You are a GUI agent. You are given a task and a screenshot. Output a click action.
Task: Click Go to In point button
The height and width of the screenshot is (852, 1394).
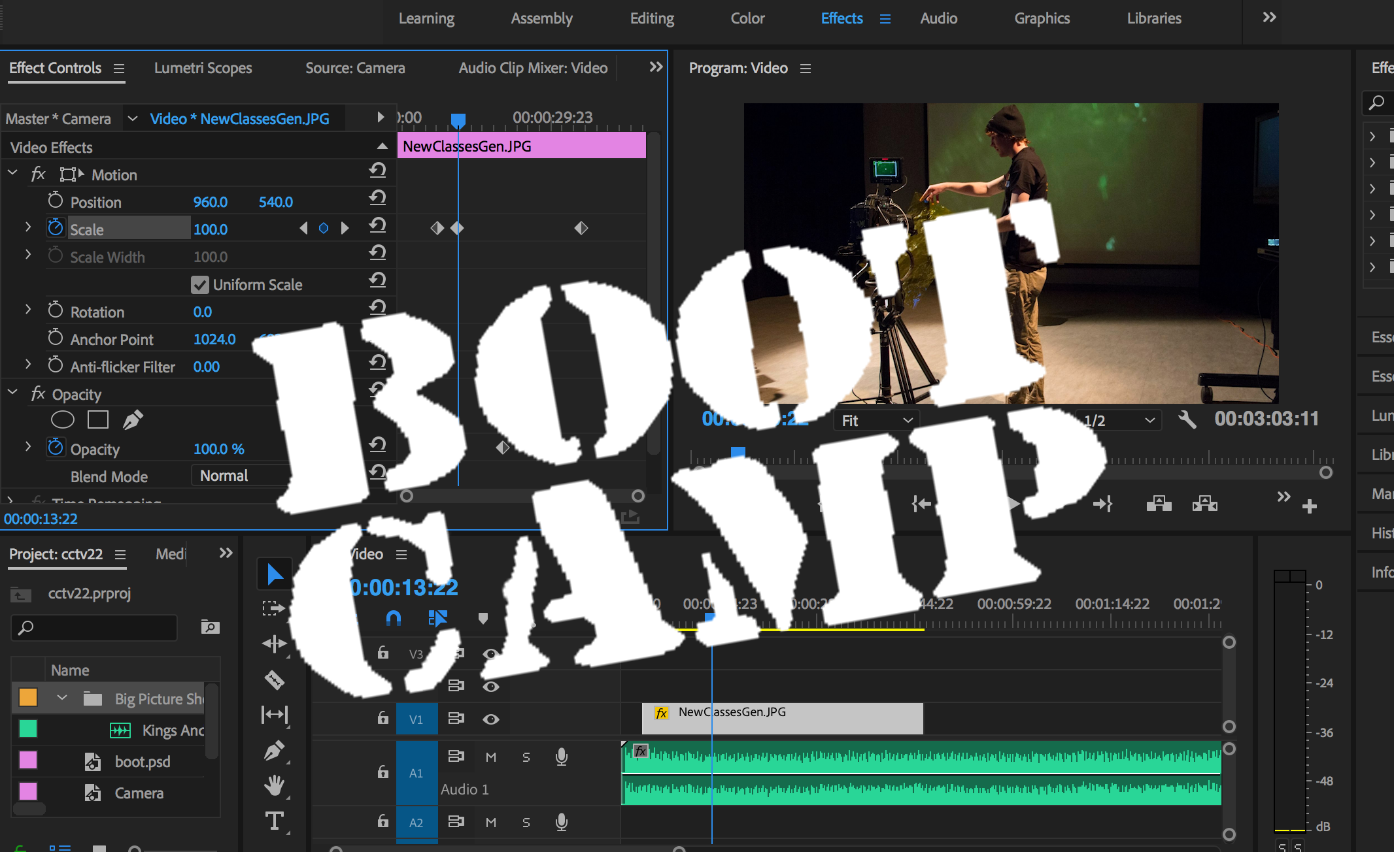922,504
